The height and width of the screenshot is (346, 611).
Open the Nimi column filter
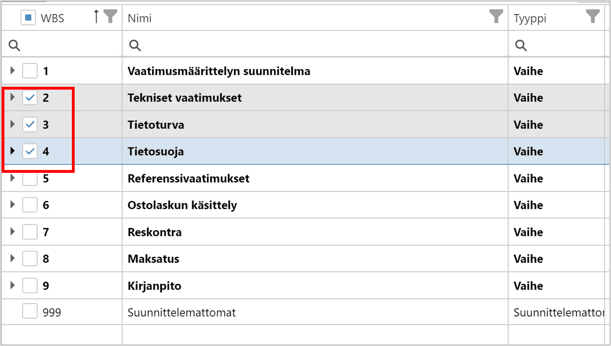[496, 16]
